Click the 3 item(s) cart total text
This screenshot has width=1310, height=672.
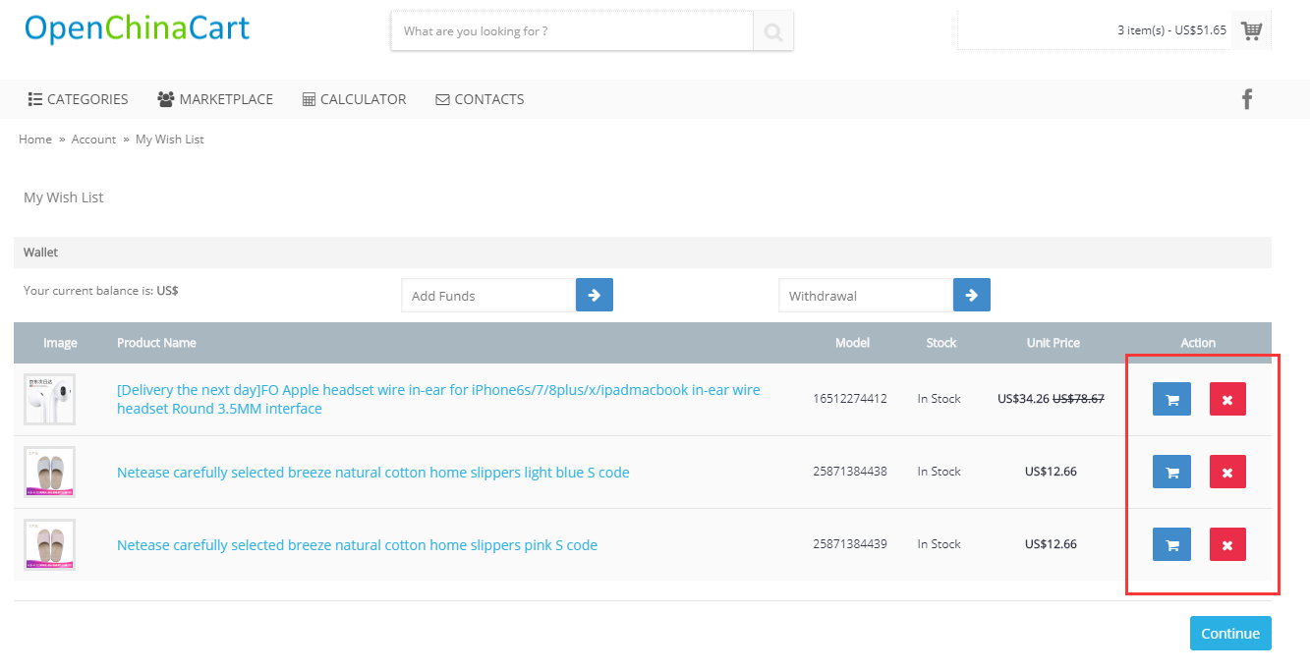point(1171,30)
